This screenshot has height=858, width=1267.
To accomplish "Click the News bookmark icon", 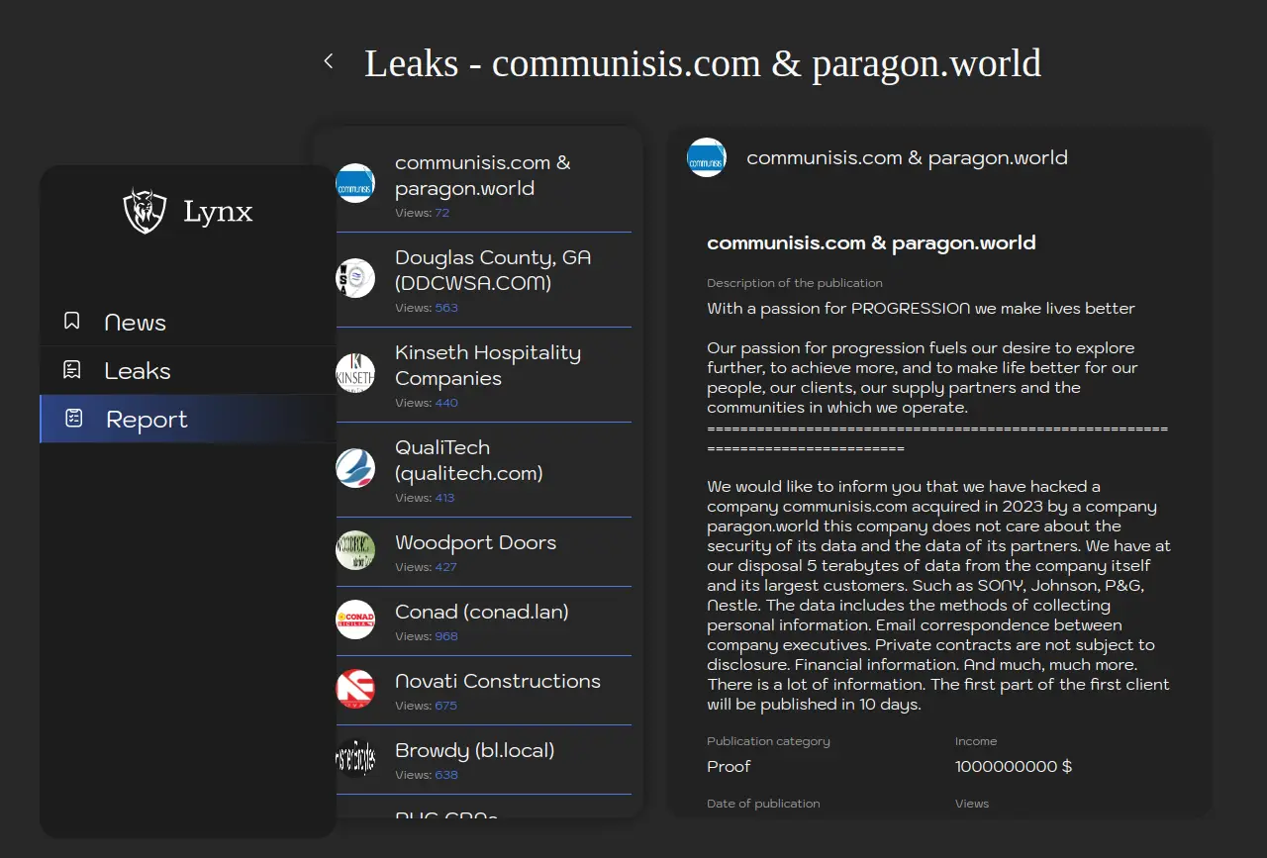I will [72, 321].
